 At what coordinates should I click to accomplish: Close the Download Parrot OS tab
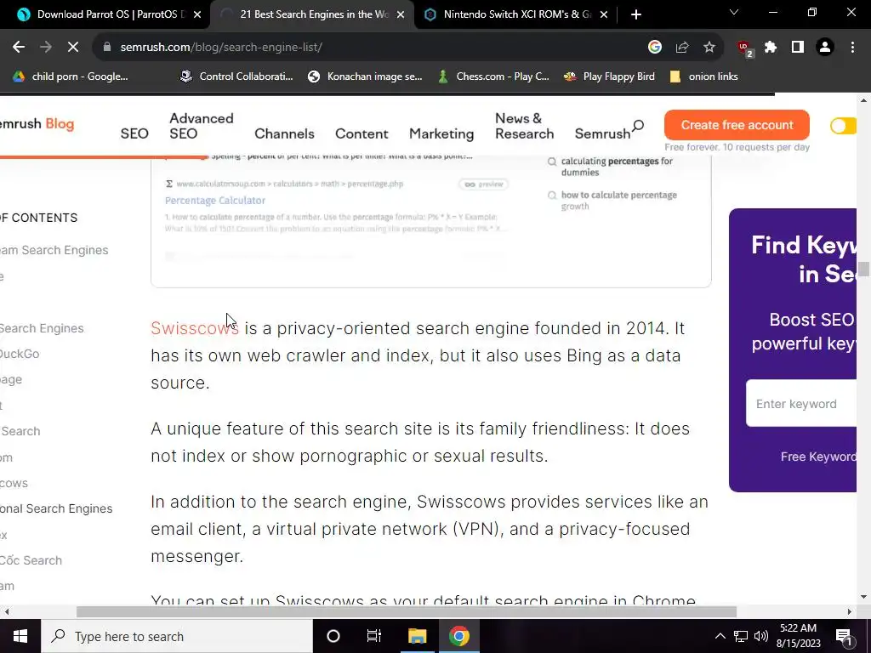197,14
